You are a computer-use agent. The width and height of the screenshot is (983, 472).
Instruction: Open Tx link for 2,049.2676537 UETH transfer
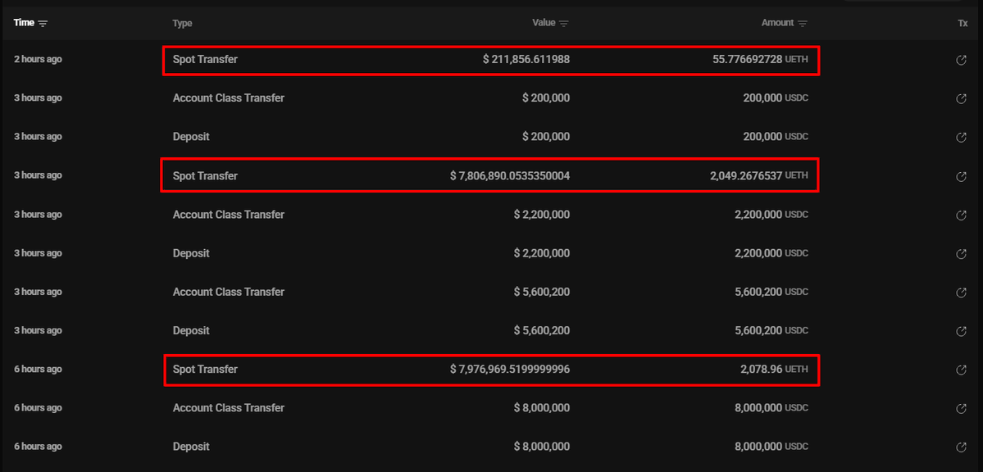point(962,176)
